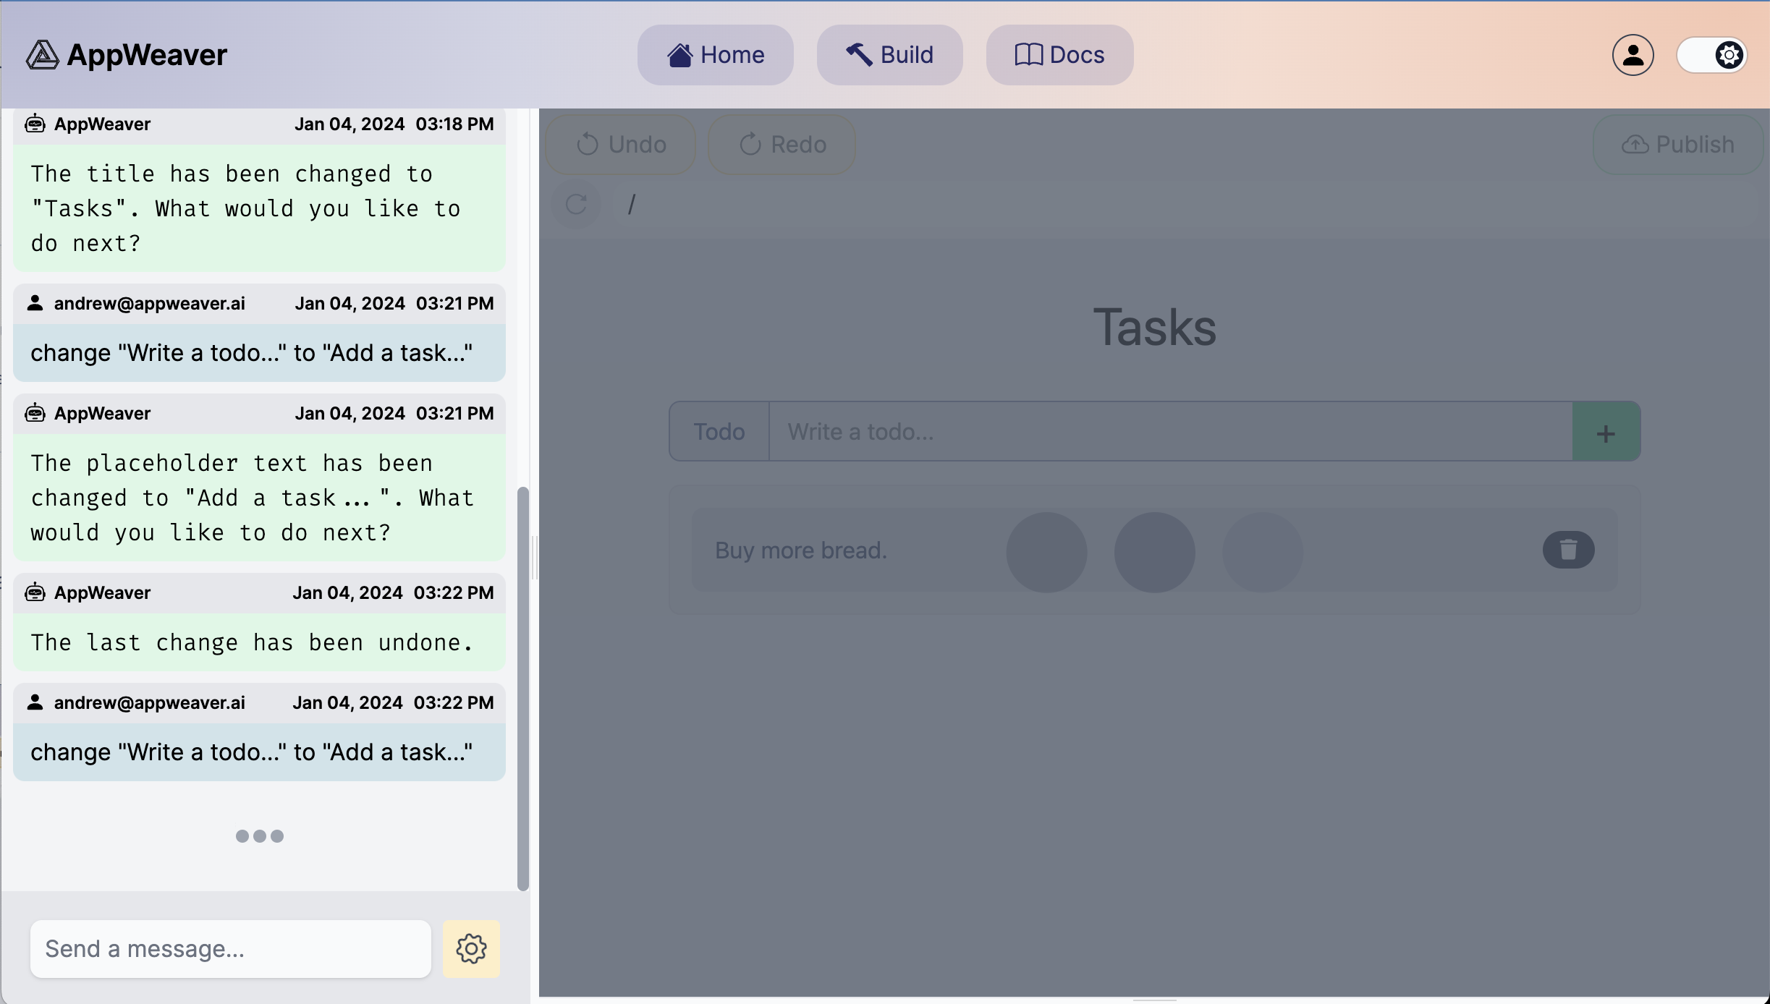Screen dimensions: 1770x1004
Task: Click the 'Buy more bread.' todo item
Action: (x=801, y=550)
